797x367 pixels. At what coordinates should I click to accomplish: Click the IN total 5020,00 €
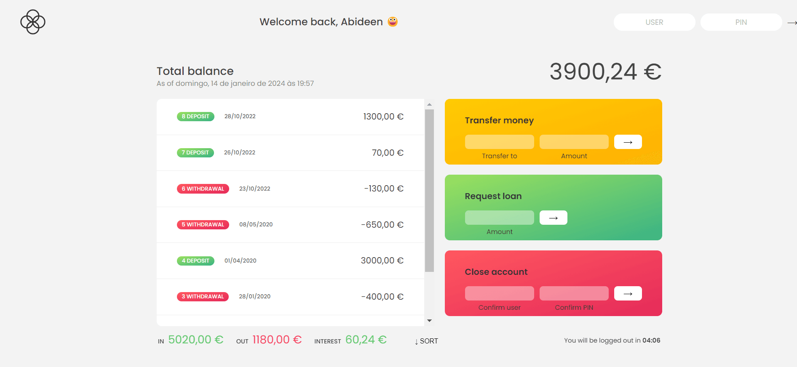(196, 340)
